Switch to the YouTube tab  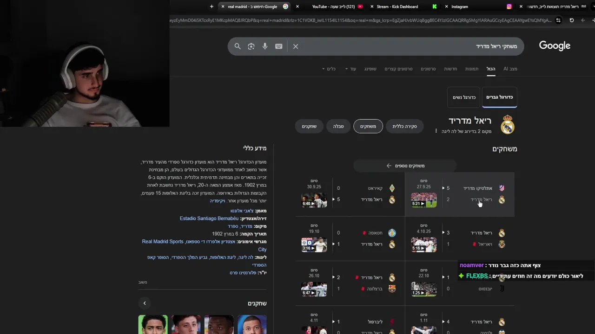click(333, 6)
